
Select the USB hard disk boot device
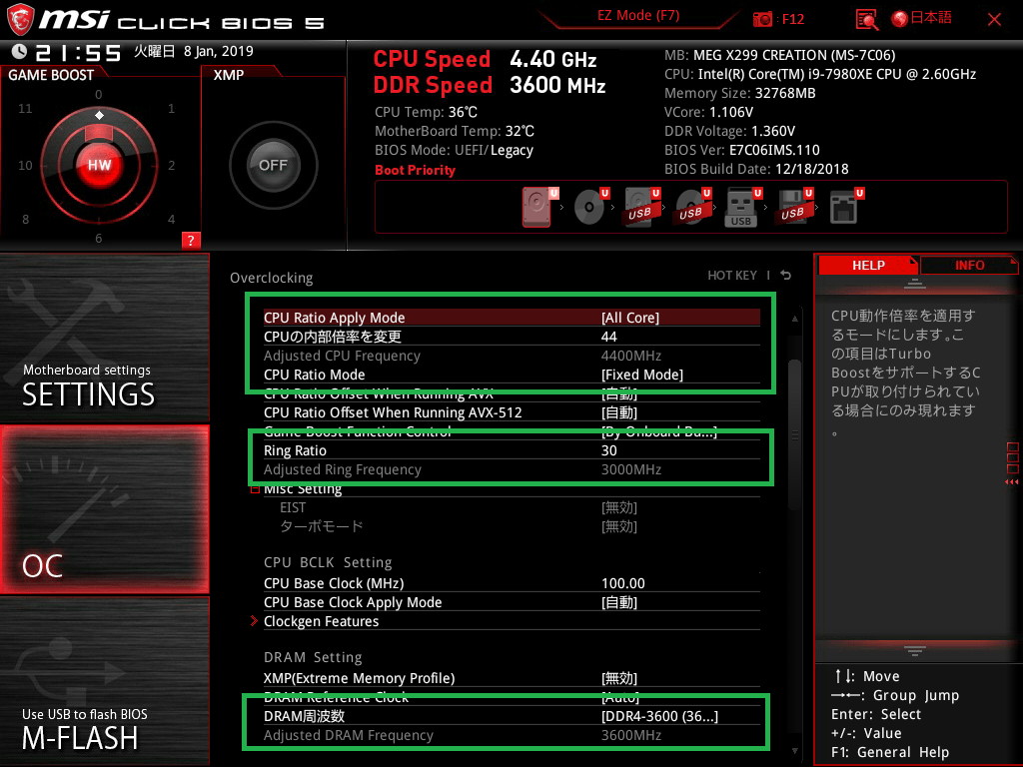click(640, 207)
